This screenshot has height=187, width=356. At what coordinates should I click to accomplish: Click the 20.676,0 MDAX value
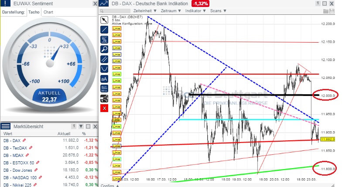71,155
